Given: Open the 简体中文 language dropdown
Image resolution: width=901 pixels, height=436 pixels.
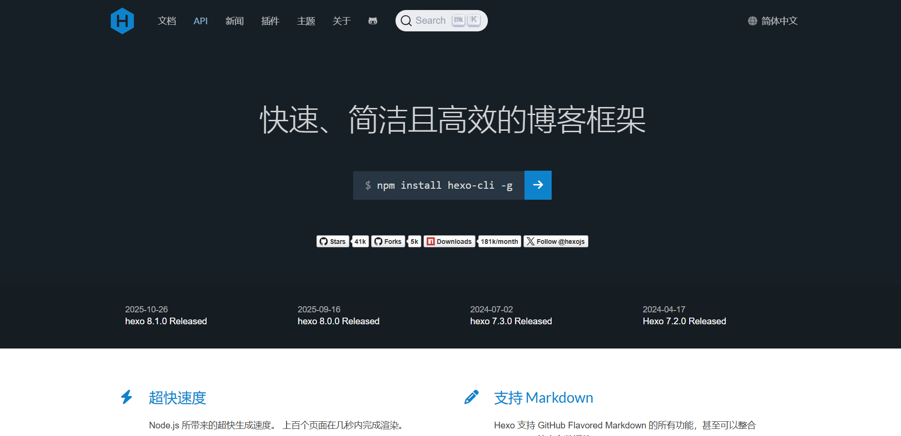Looking at the screenshot, I should (779, 21).
